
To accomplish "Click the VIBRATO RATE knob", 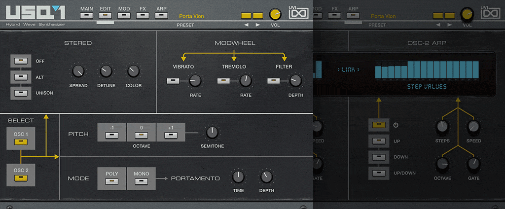I will [x=195, y=81].
